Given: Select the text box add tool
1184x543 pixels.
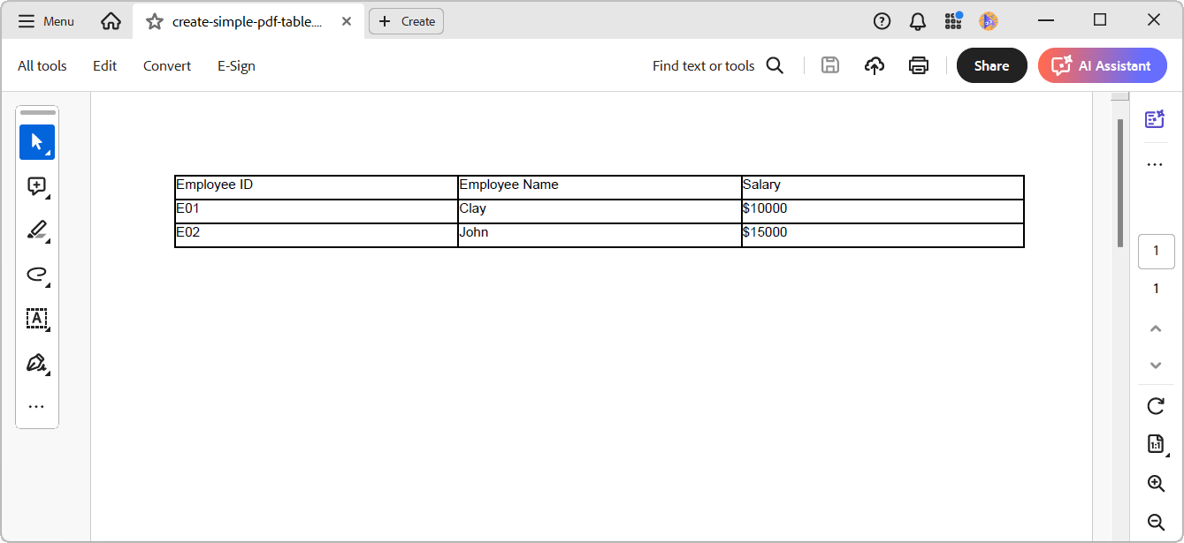Looking at the screenshot, I should tap(37, 319).
